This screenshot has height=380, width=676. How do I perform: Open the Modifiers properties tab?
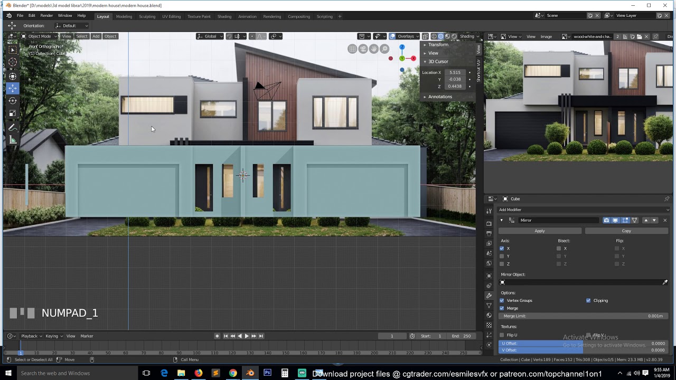[489, 296]
